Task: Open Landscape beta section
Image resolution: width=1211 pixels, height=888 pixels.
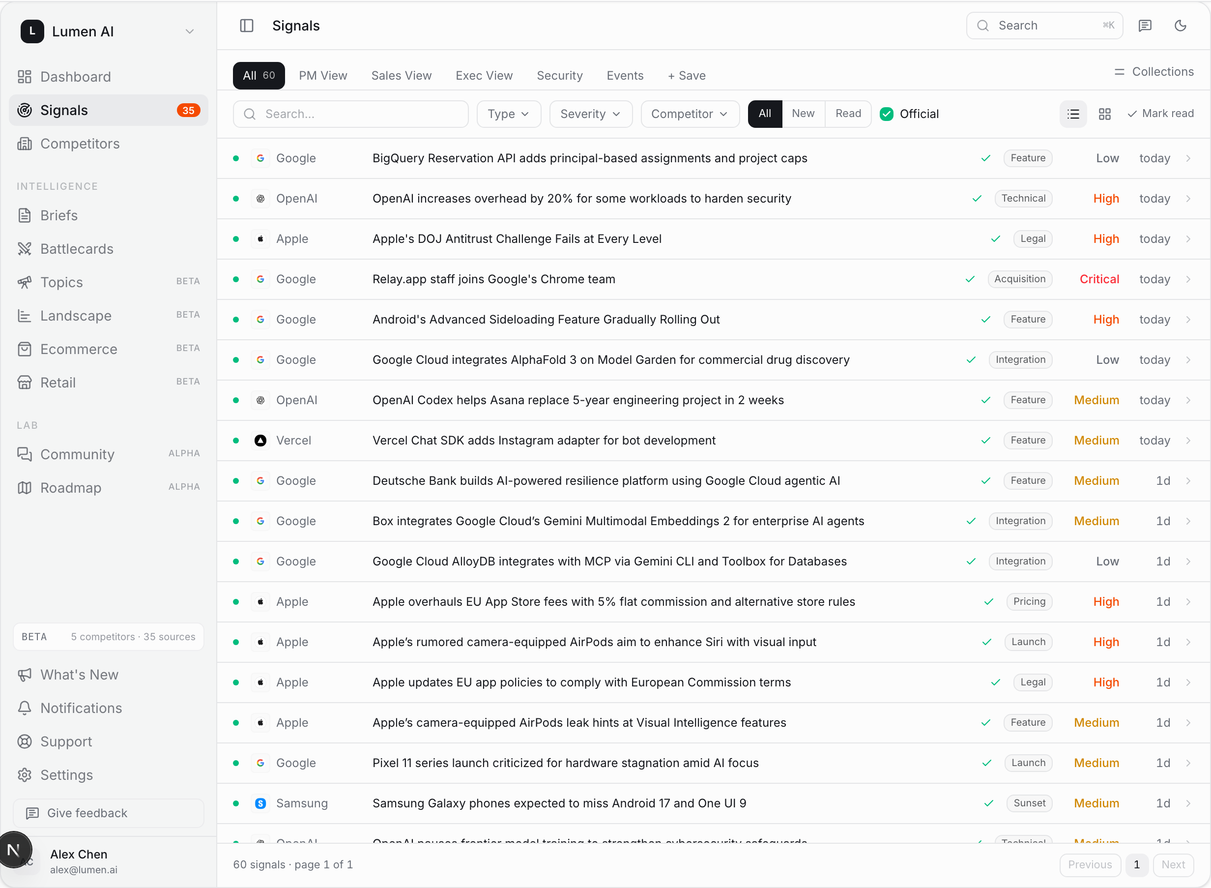Action: coord(109,316)
